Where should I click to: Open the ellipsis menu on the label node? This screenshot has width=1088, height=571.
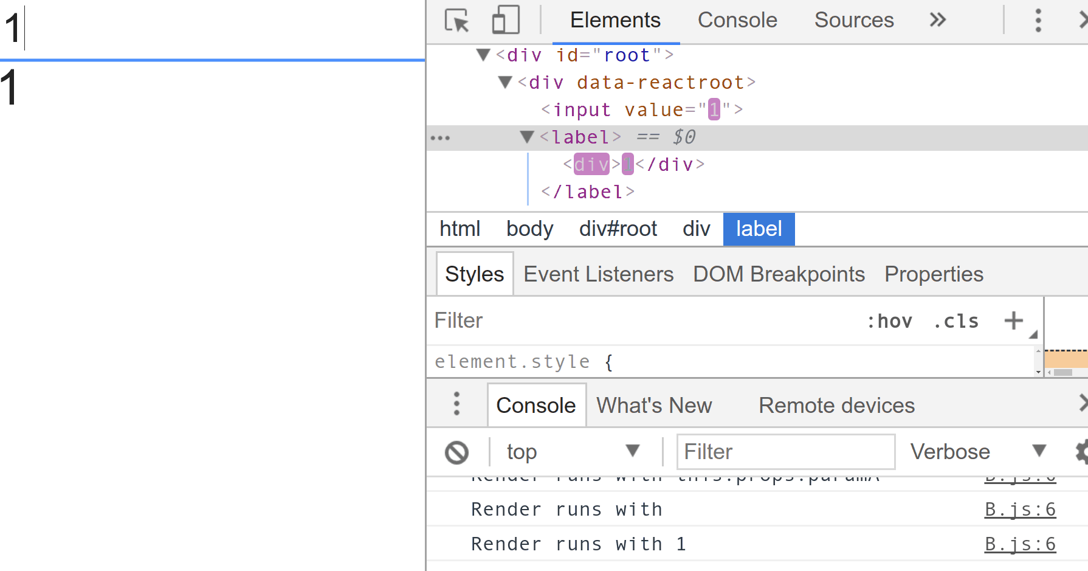tap(440, 137)
